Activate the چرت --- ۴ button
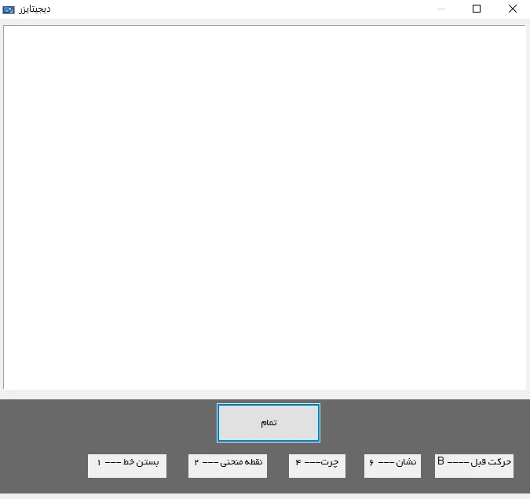Viewport: 530px width, 499px height. tap(317, 465)
